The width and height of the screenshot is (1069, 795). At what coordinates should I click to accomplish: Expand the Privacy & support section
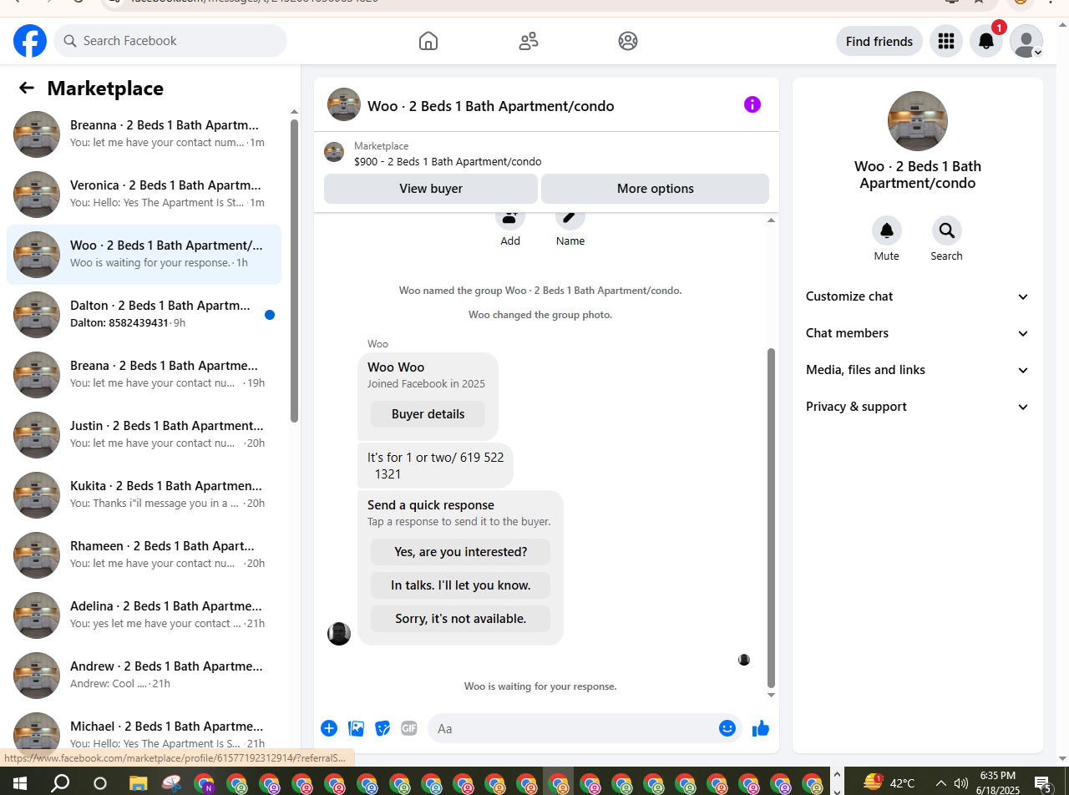tap(918, 407)
